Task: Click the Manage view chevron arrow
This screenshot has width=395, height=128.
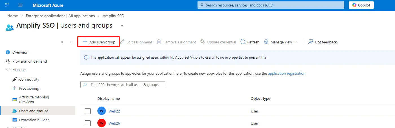Action: (x=296, y=42)
